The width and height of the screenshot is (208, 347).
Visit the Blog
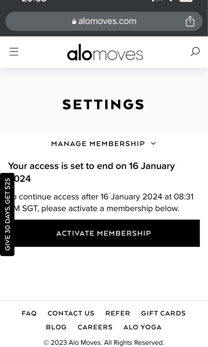coord(56,327)
